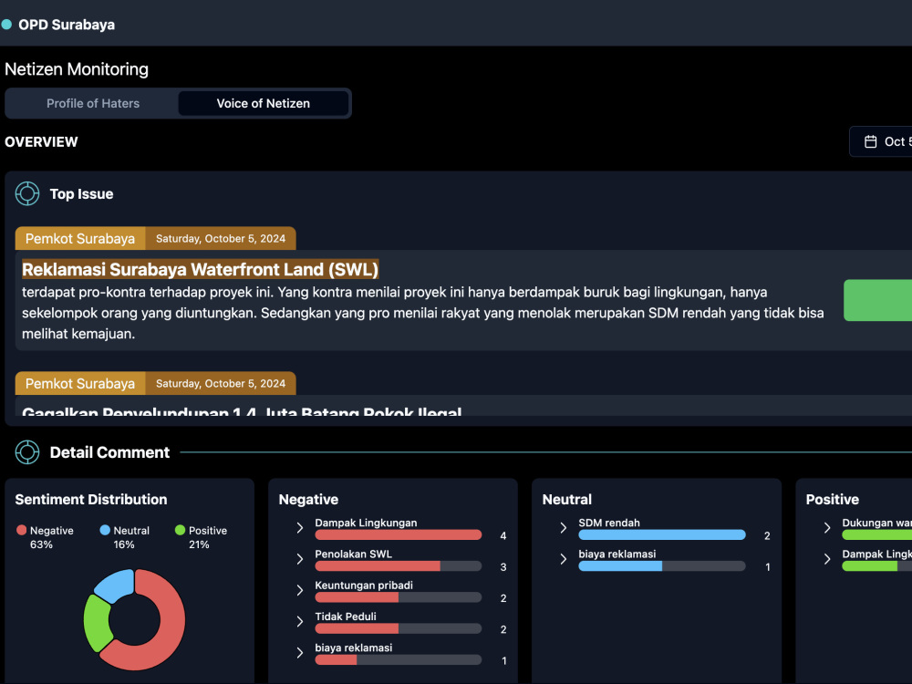Image resolution: width=912 pixels, height=684 pixels.
Task: Click the OVERVIEW section label
Action: point(41,142)
